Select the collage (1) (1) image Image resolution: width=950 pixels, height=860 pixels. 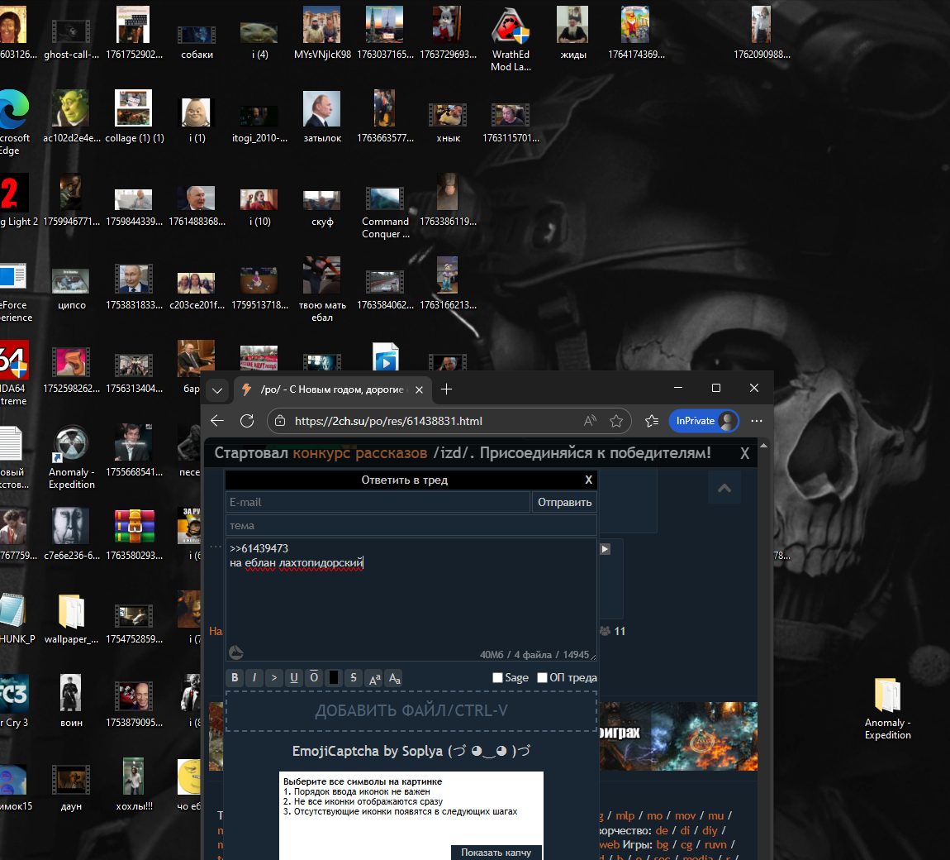(x=135, y=117)
